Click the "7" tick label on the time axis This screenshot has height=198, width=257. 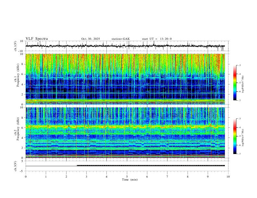point(167,177)
